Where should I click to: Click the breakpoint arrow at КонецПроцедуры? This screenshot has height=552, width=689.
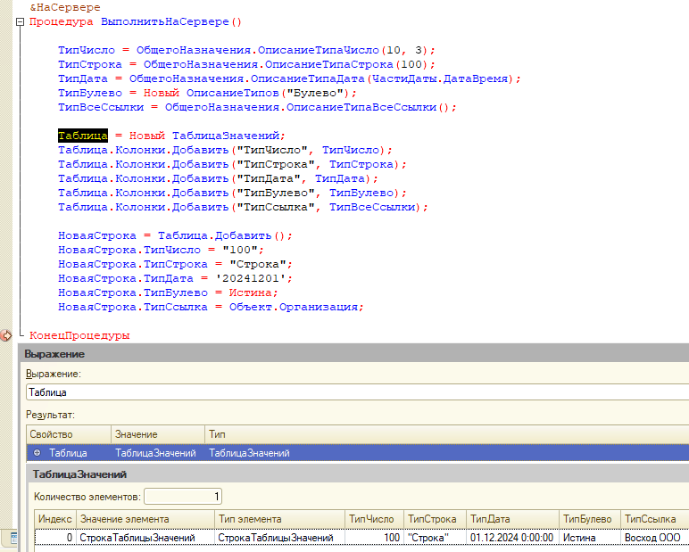[6, 335]
